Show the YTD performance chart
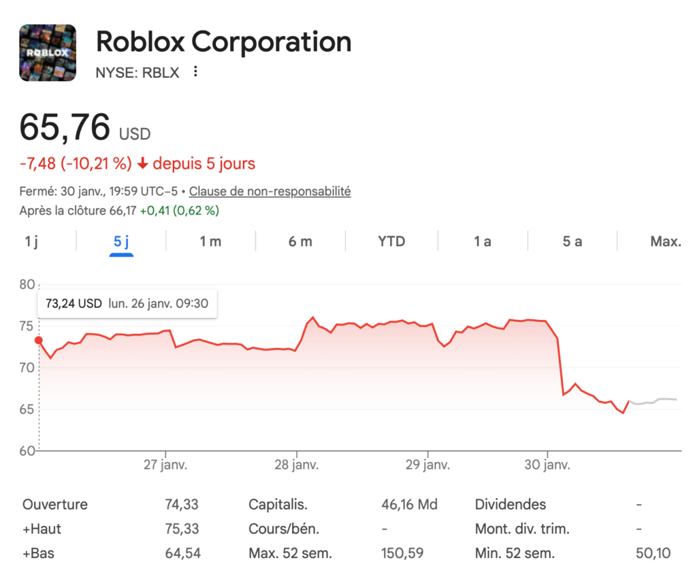The width and height of the screenshot is (697, 586). click(391, 241)
